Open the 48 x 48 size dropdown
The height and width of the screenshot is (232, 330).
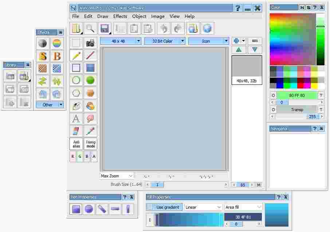tap(138, 41)
